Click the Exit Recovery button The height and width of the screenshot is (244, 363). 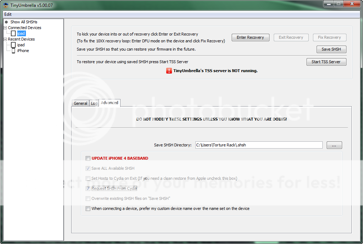(291, 37)
